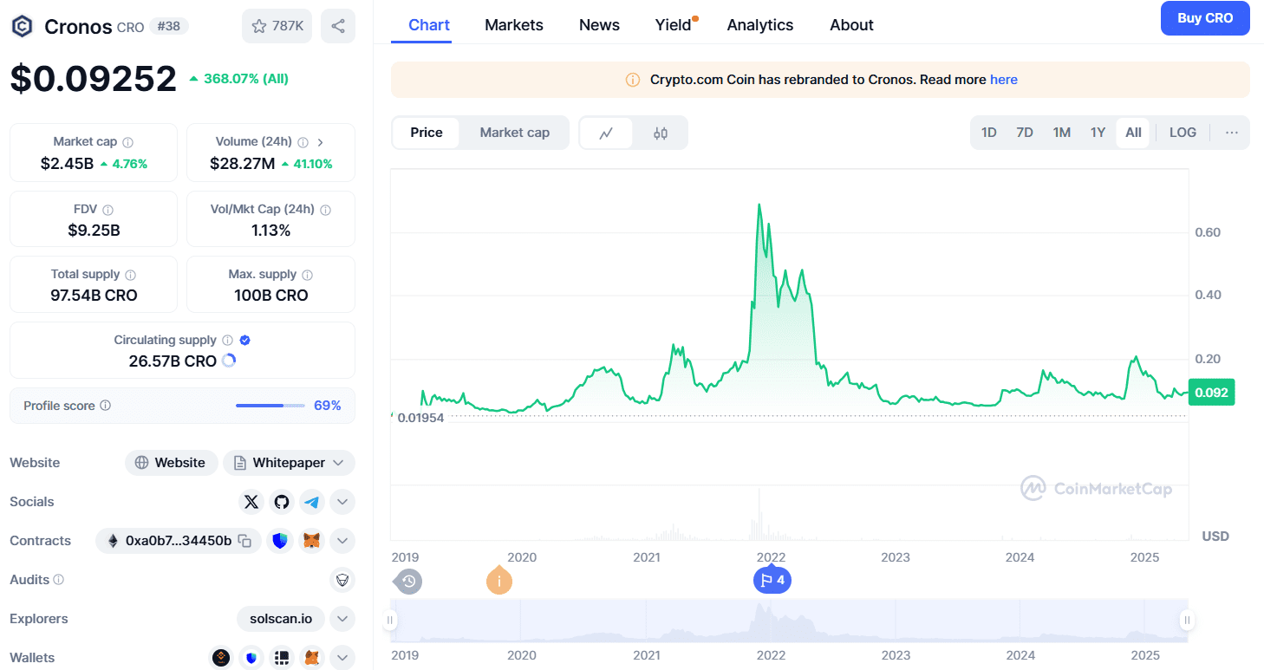Image resolution: width=1264 pixels, height=670 pixels.
Task: Switch the chart to Market cap view
Action: click(x=515, y=133)
